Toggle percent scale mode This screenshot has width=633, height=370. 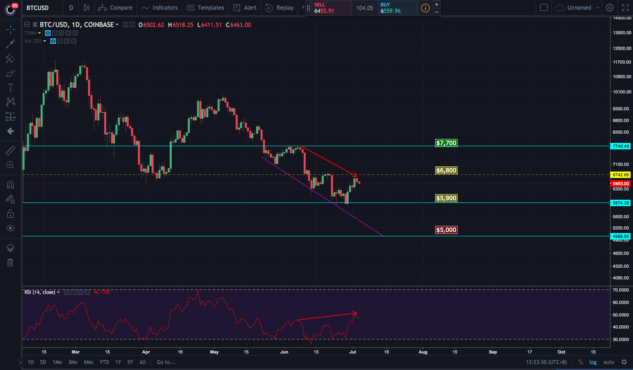click(x=581, y=362)
